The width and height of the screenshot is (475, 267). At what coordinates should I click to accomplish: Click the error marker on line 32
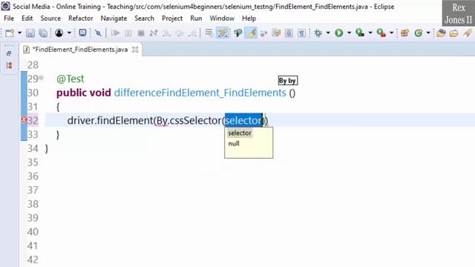(24, 120)
